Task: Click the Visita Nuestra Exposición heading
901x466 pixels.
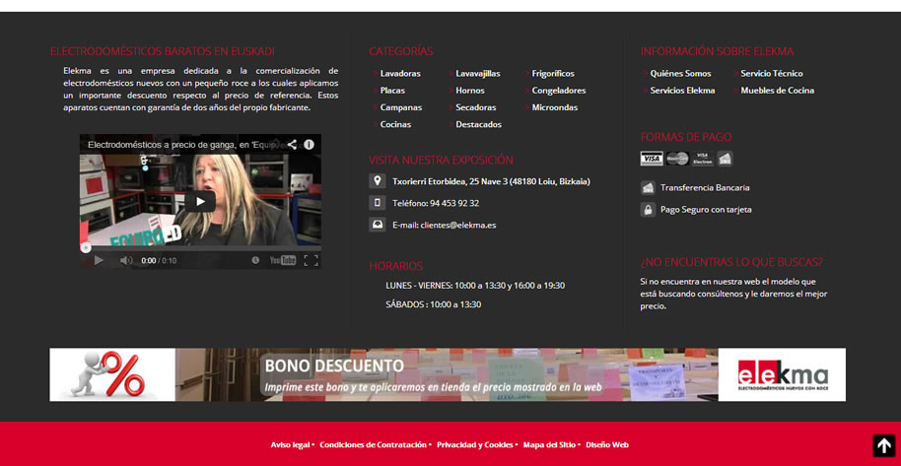Action: (441, 161)
